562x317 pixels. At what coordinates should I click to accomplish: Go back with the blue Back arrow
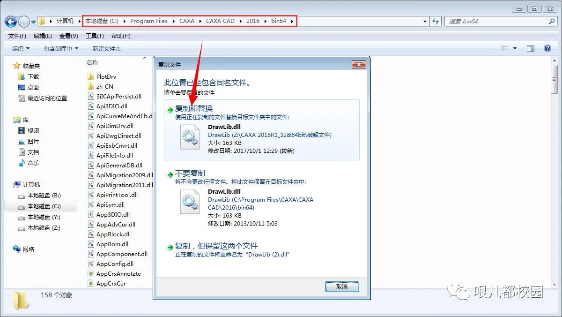pos(11,22)
